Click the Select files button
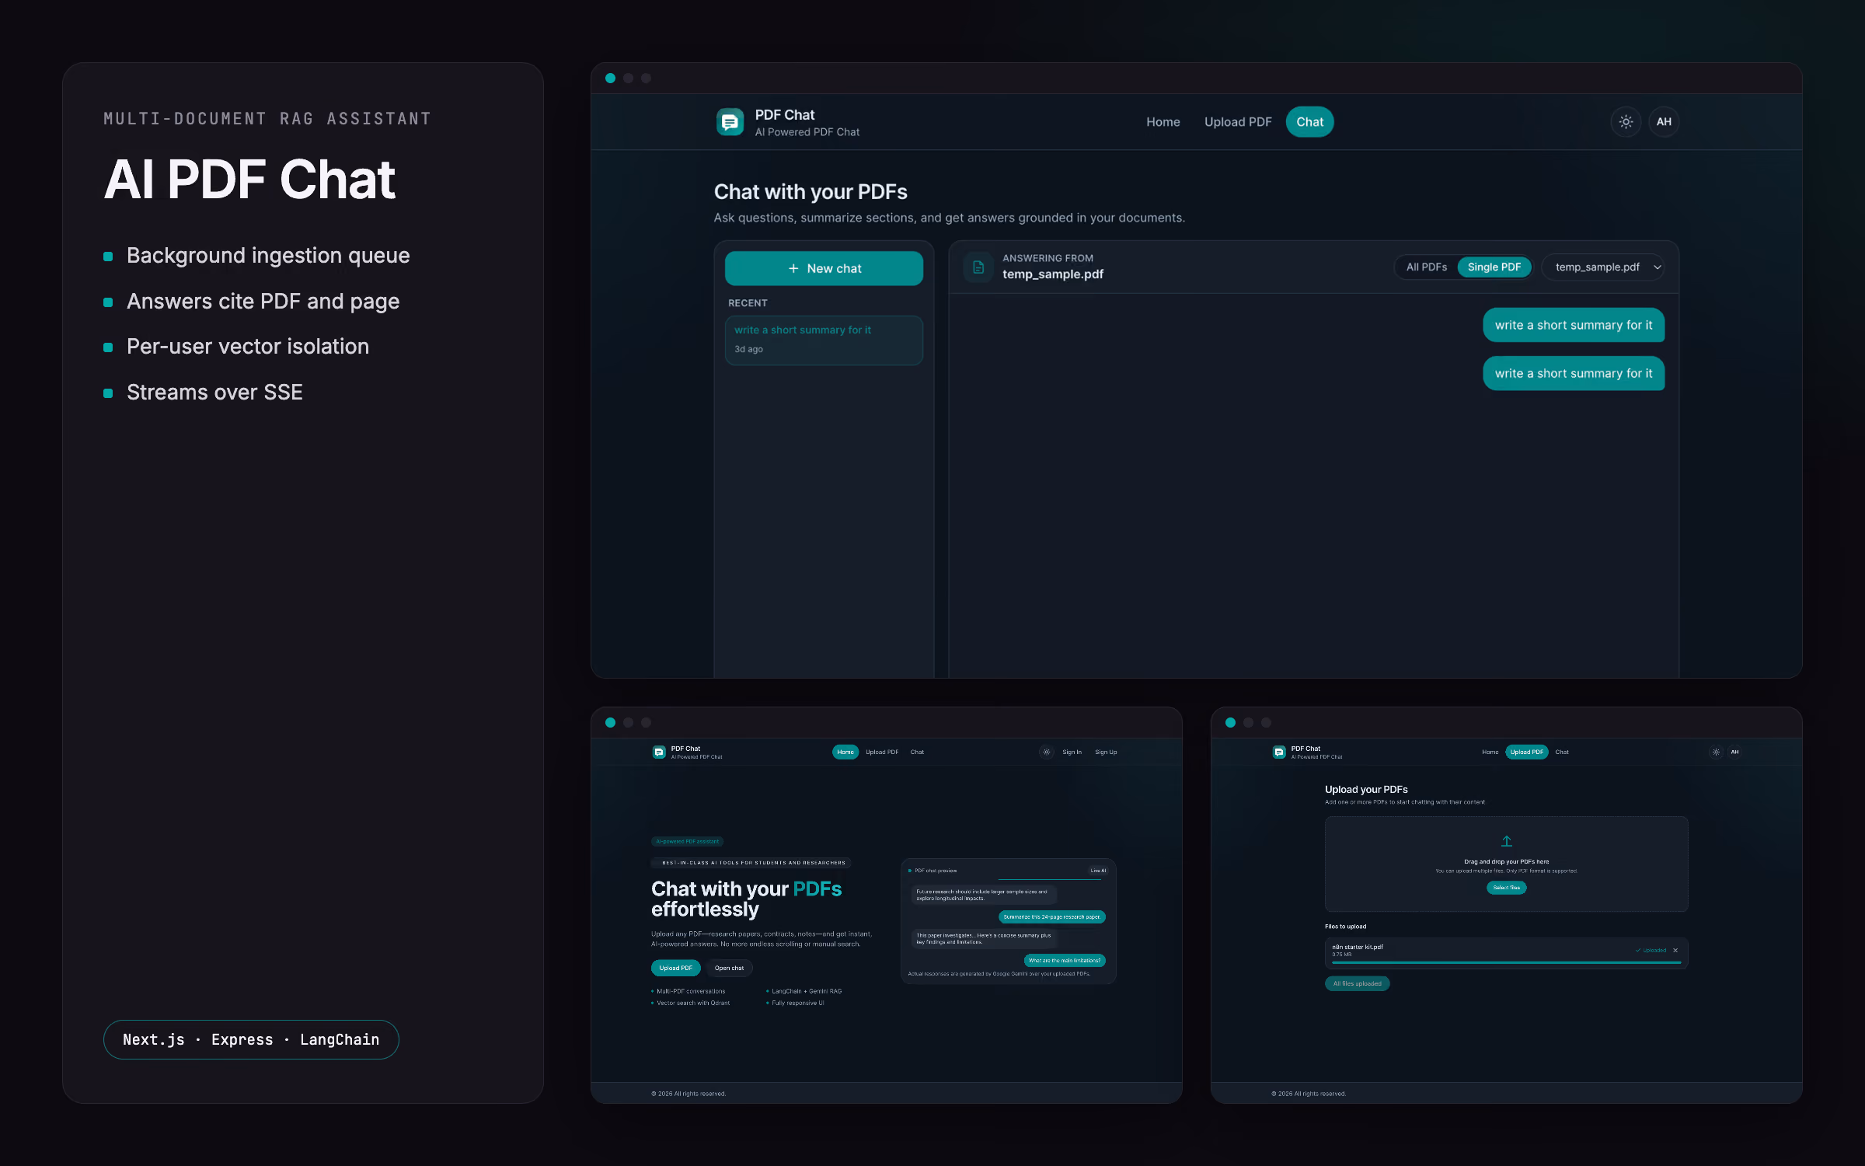Screen dimensions: 1865x1166 1506,888
